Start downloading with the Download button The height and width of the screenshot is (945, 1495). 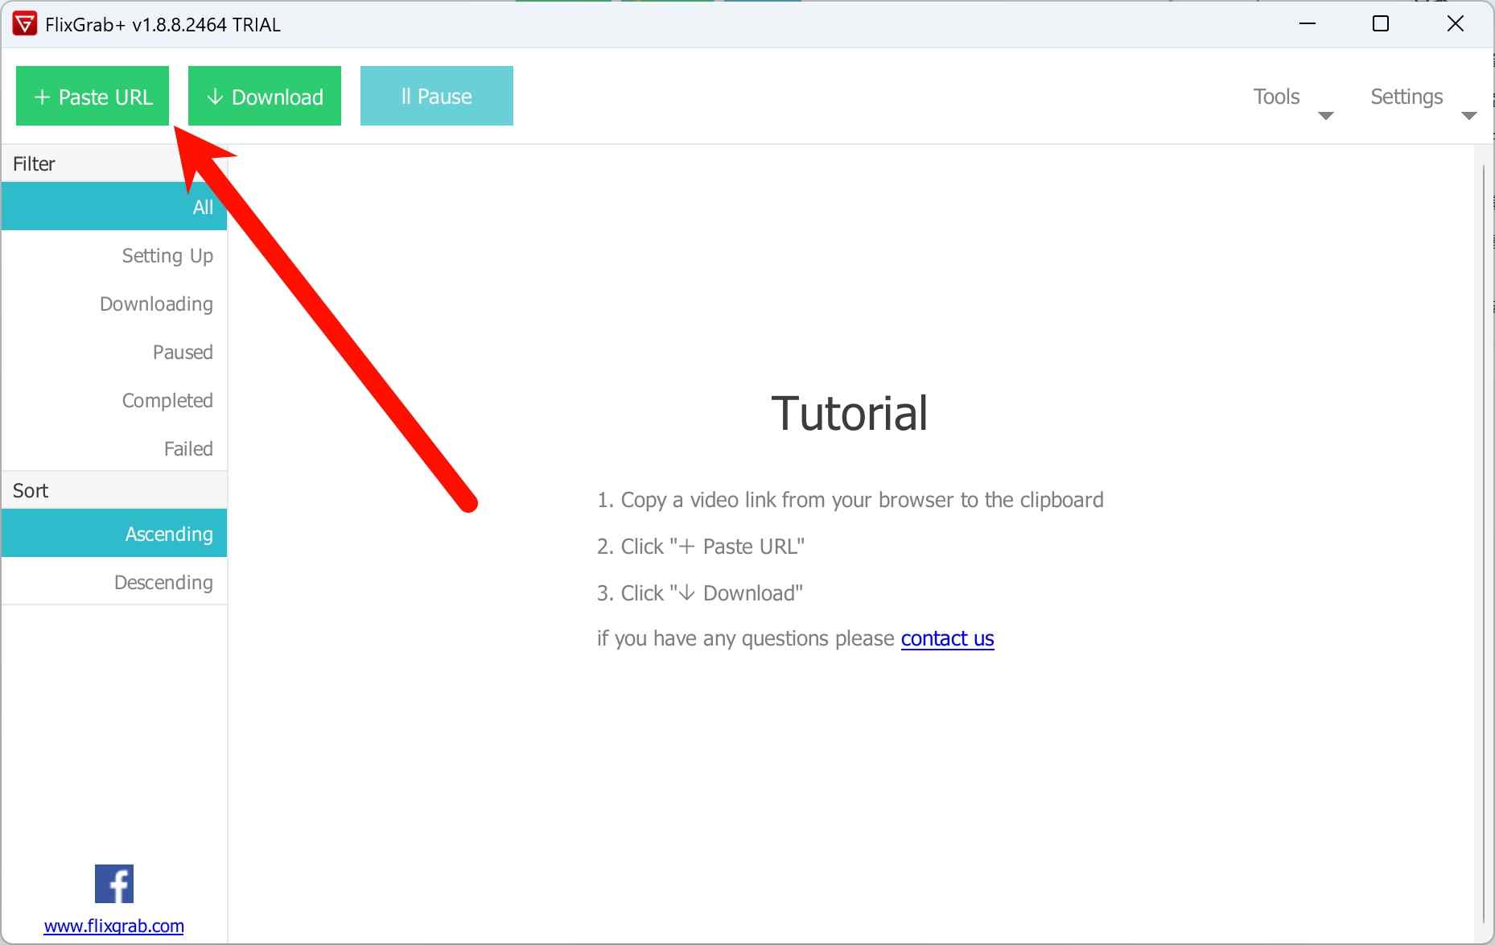point(265,96)
